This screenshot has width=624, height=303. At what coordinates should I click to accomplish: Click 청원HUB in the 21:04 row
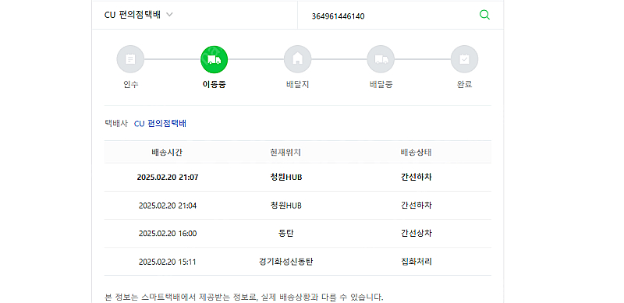[285, 206]
